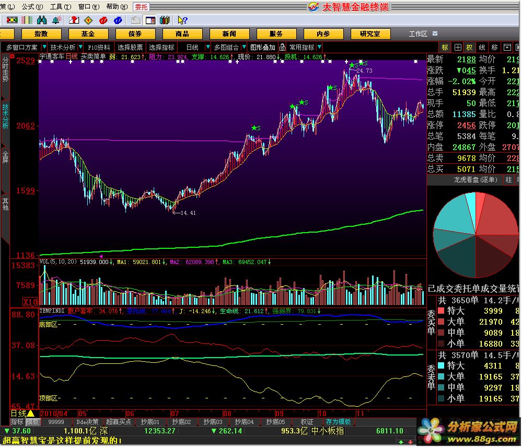522x447 pixels.
Task: Click the 线 chart tool button
Action: (482, 47)
